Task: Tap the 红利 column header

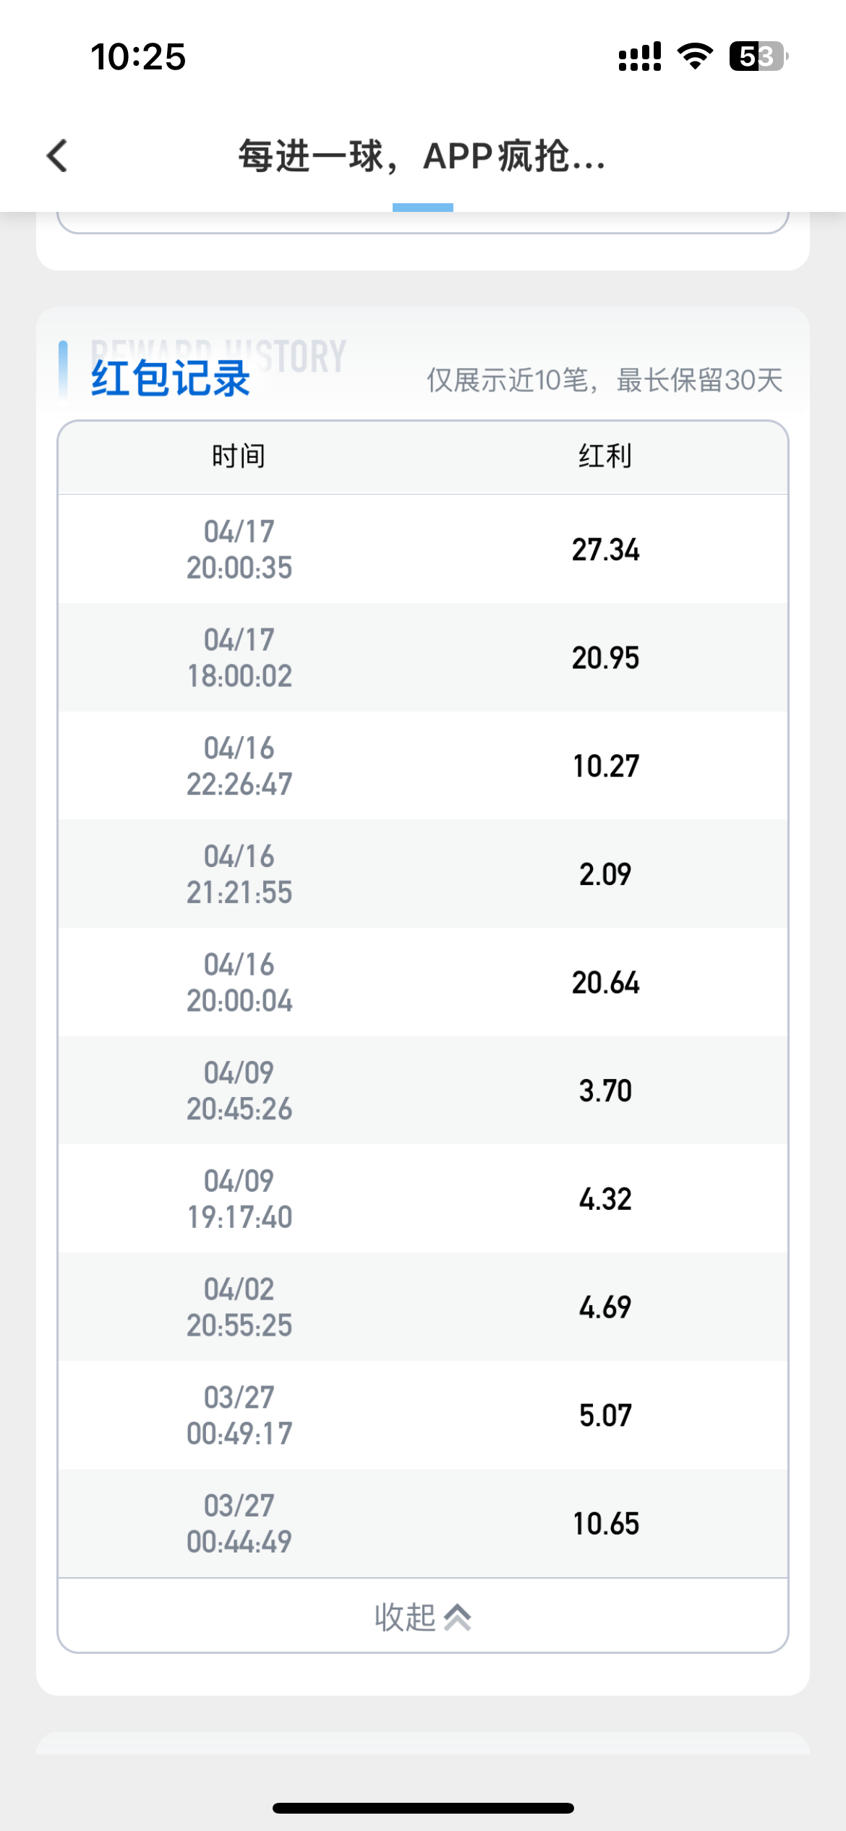Action: click(605, 456)
